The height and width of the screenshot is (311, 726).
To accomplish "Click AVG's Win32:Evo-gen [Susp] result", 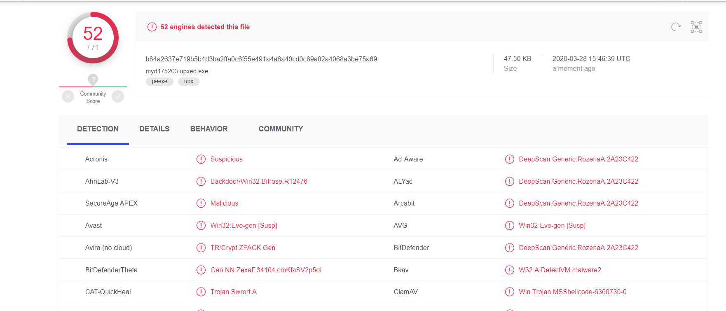I will [x=552, y=225].
